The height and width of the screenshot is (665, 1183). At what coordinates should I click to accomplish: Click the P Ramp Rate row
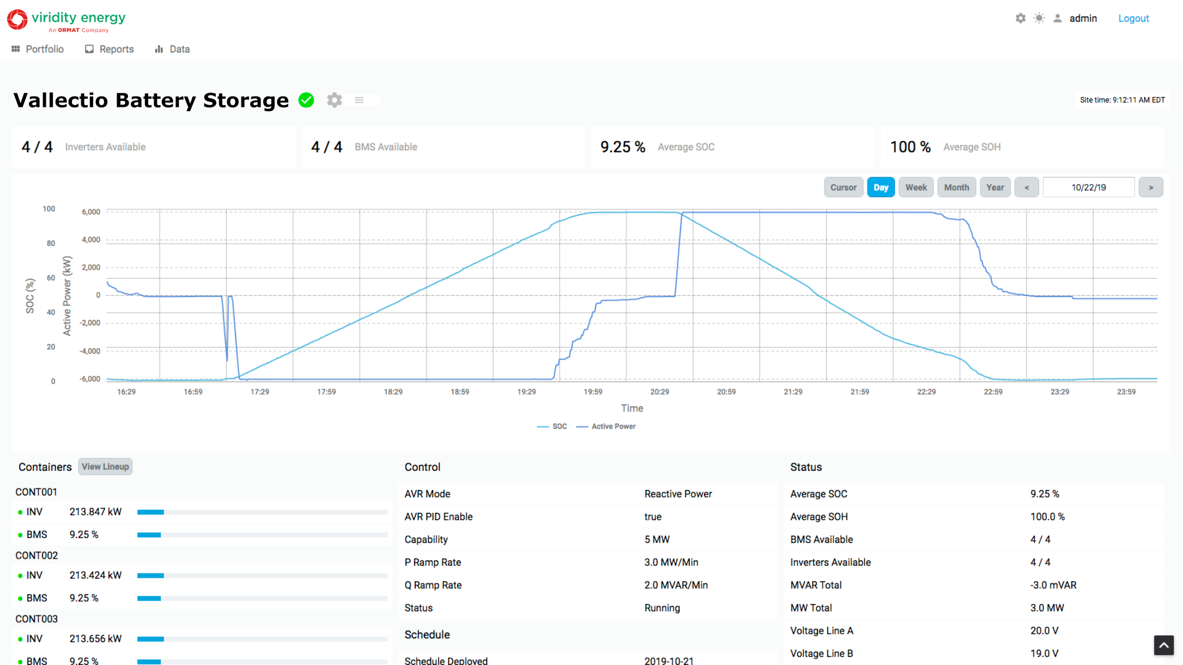pos(588,562)
